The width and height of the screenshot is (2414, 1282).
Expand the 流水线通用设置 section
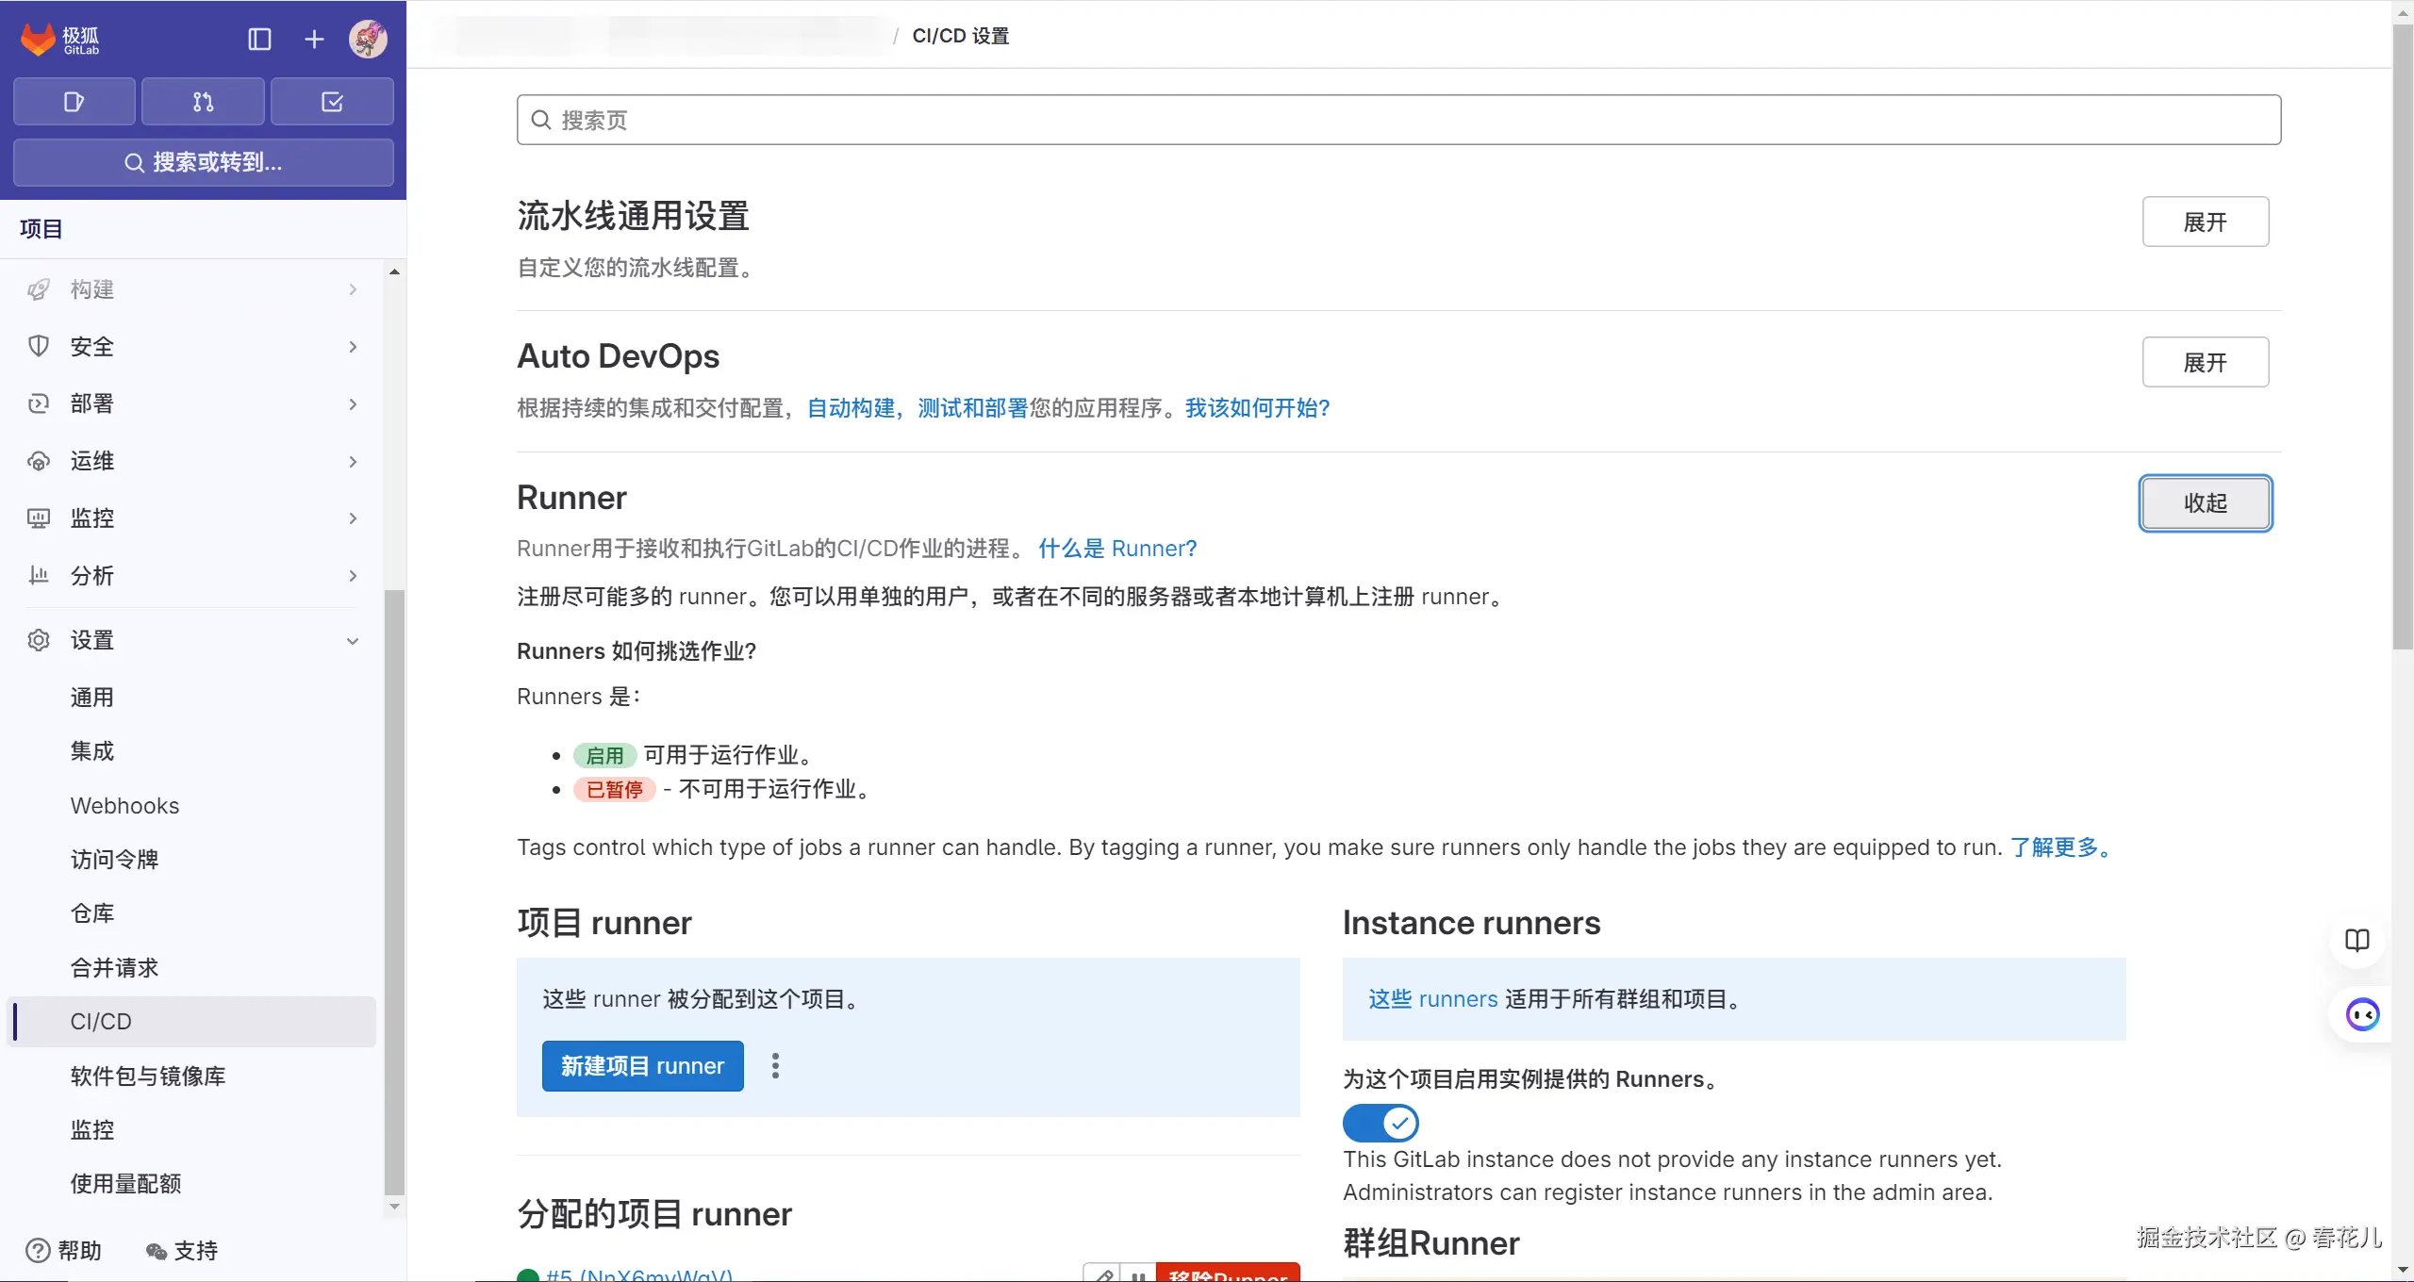coord(2205,222)
